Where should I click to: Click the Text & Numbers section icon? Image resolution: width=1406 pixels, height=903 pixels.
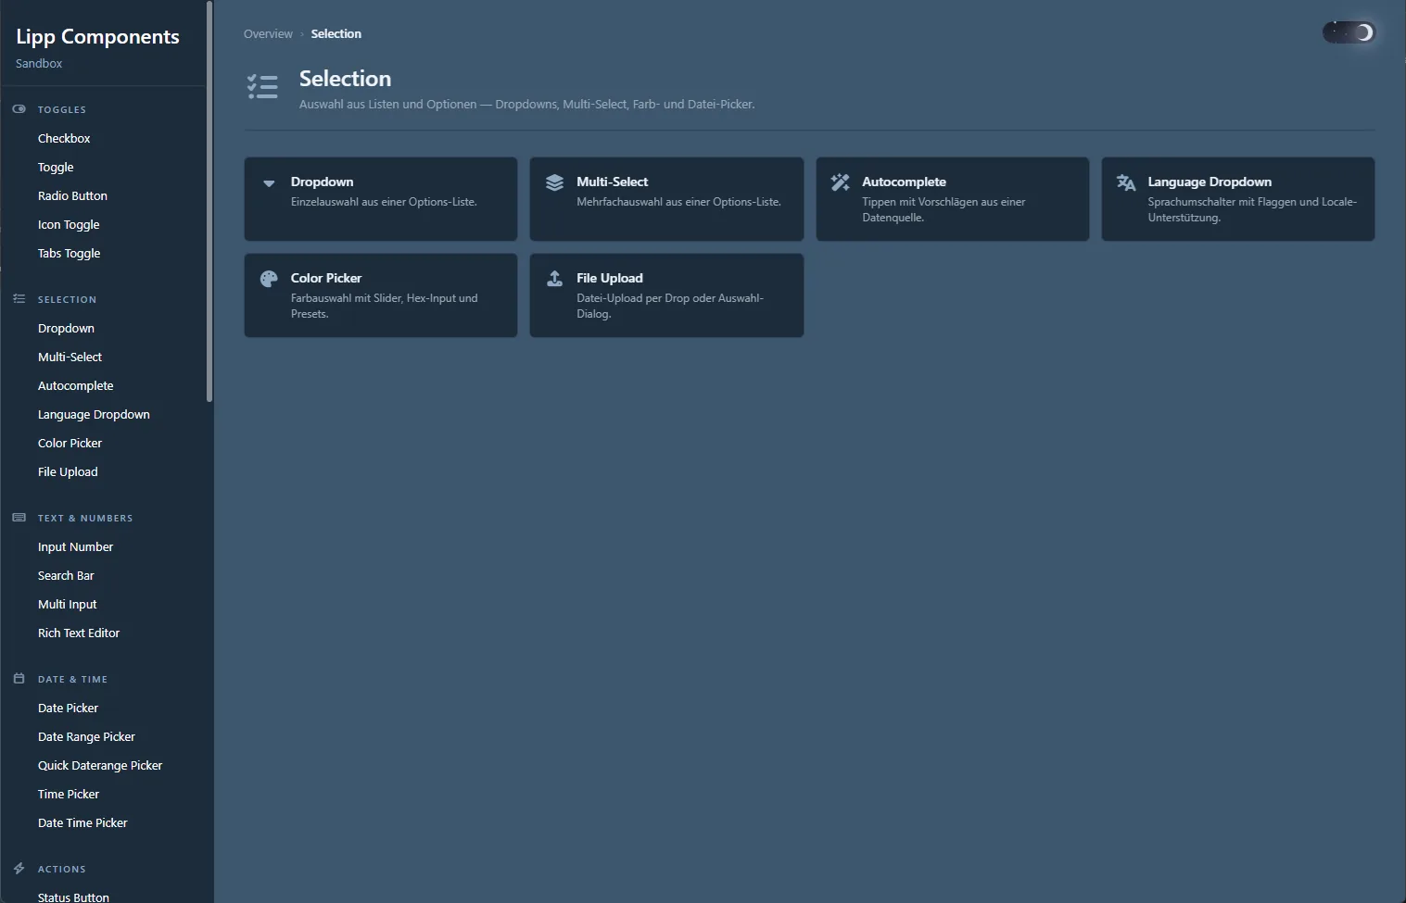[19, 518]
